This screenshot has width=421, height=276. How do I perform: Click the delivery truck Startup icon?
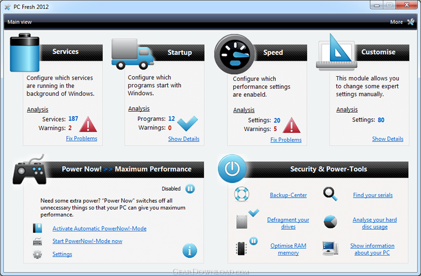click(x=133, y=54)
